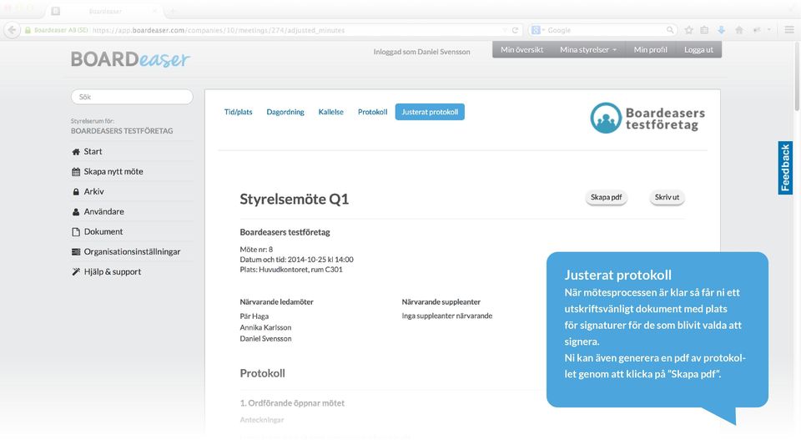The width and height of the screenshot is (801, 440).
Task: Click the settings icon beside Organisationsinställningar
Action: coord(76,252)
